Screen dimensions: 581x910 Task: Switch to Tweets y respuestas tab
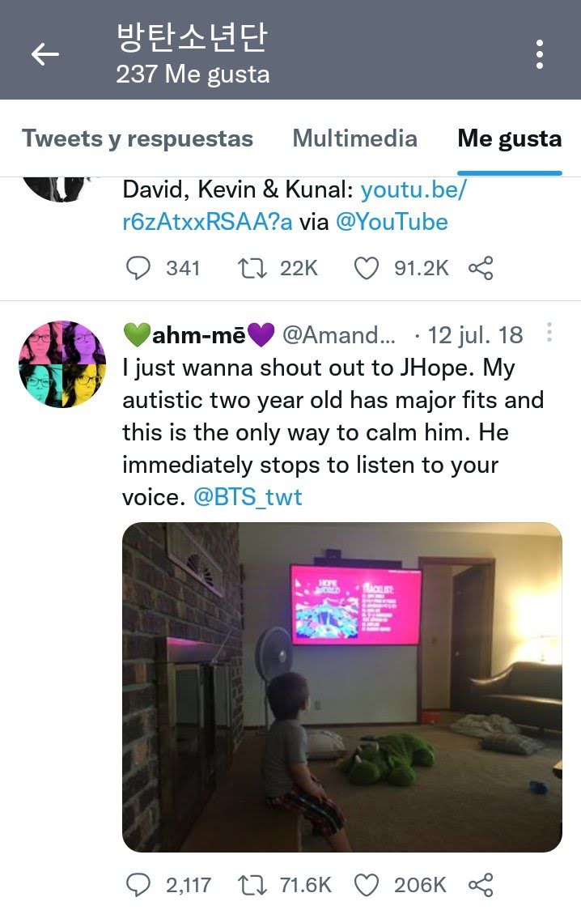[x=138, y=138]
